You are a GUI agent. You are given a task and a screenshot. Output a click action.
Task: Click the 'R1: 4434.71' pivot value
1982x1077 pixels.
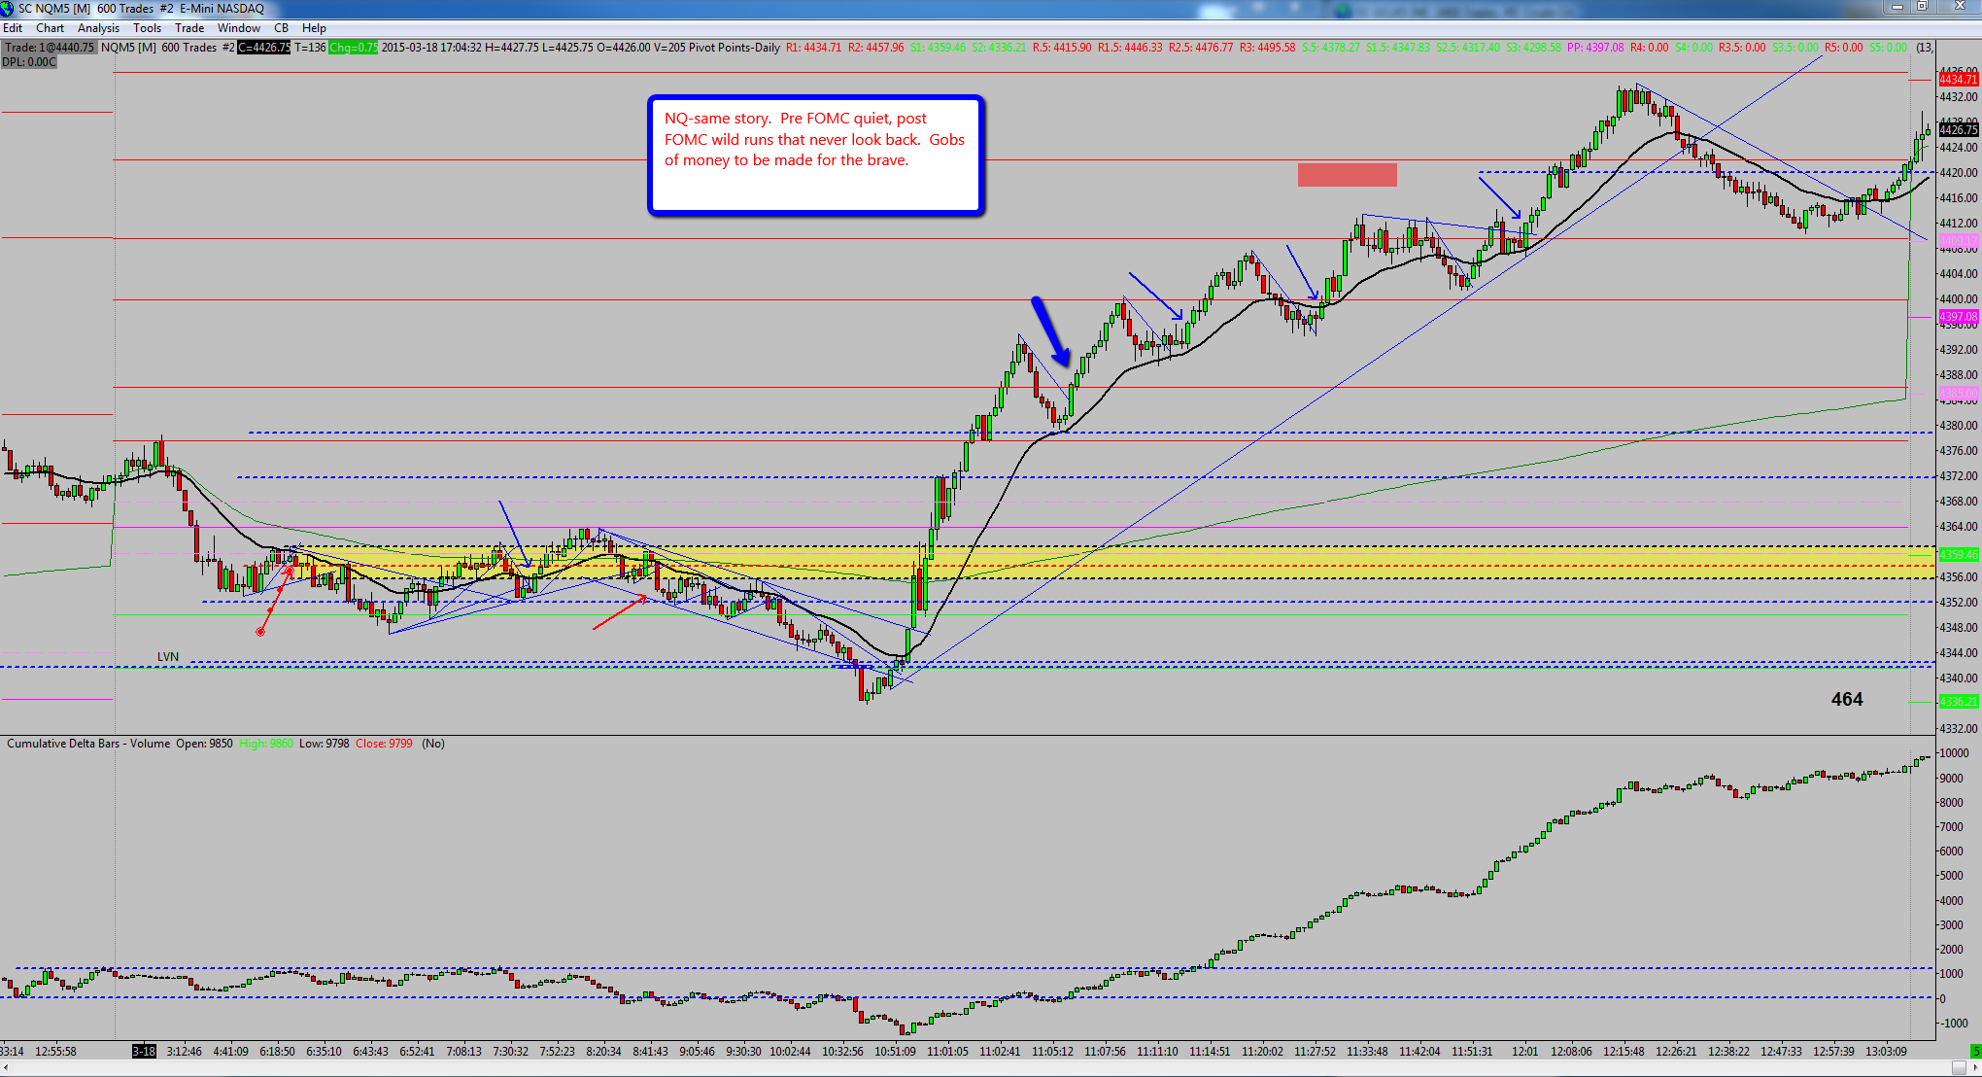click(813, 48)
